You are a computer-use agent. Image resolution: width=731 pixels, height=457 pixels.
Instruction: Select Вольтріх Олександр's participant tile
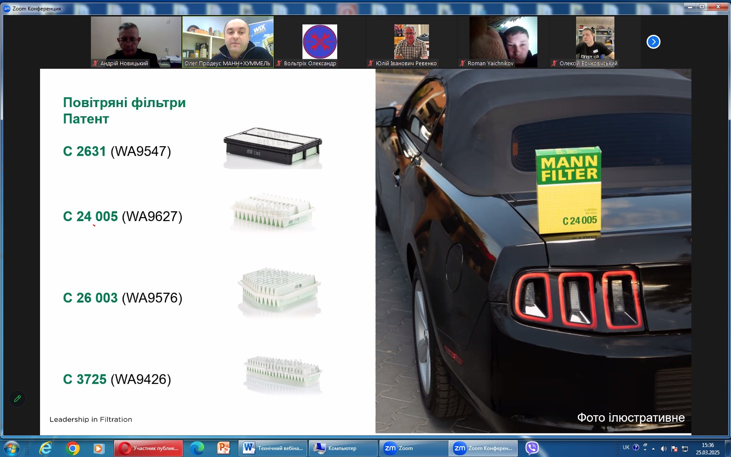(320, 42)
